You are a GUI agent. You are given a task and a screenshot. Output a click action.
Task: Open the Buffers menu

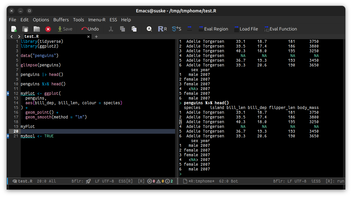[61, 20]
